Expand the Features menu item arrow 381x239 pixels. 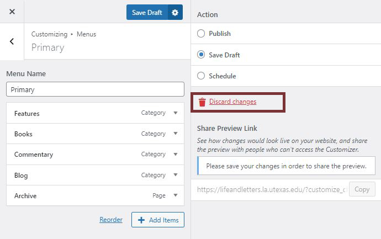176,113
